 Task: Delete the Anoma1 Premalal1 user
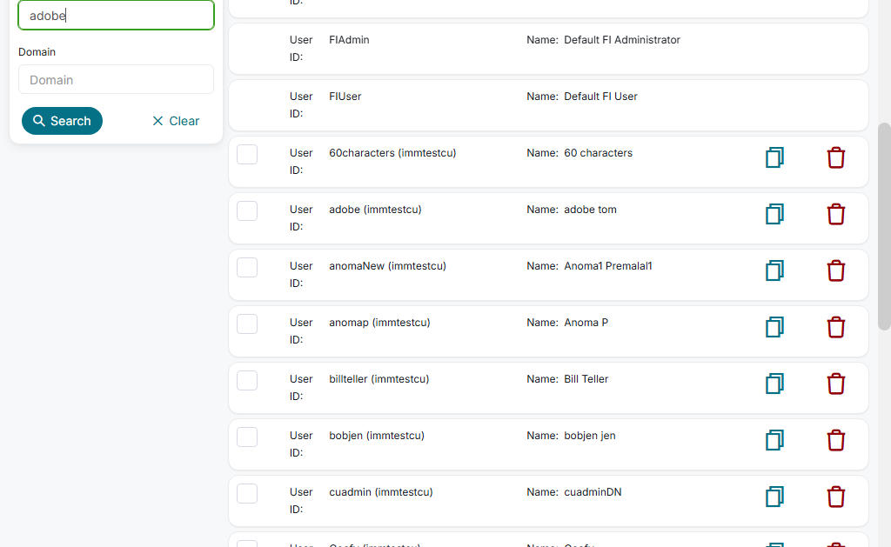[x=835, y=270]
